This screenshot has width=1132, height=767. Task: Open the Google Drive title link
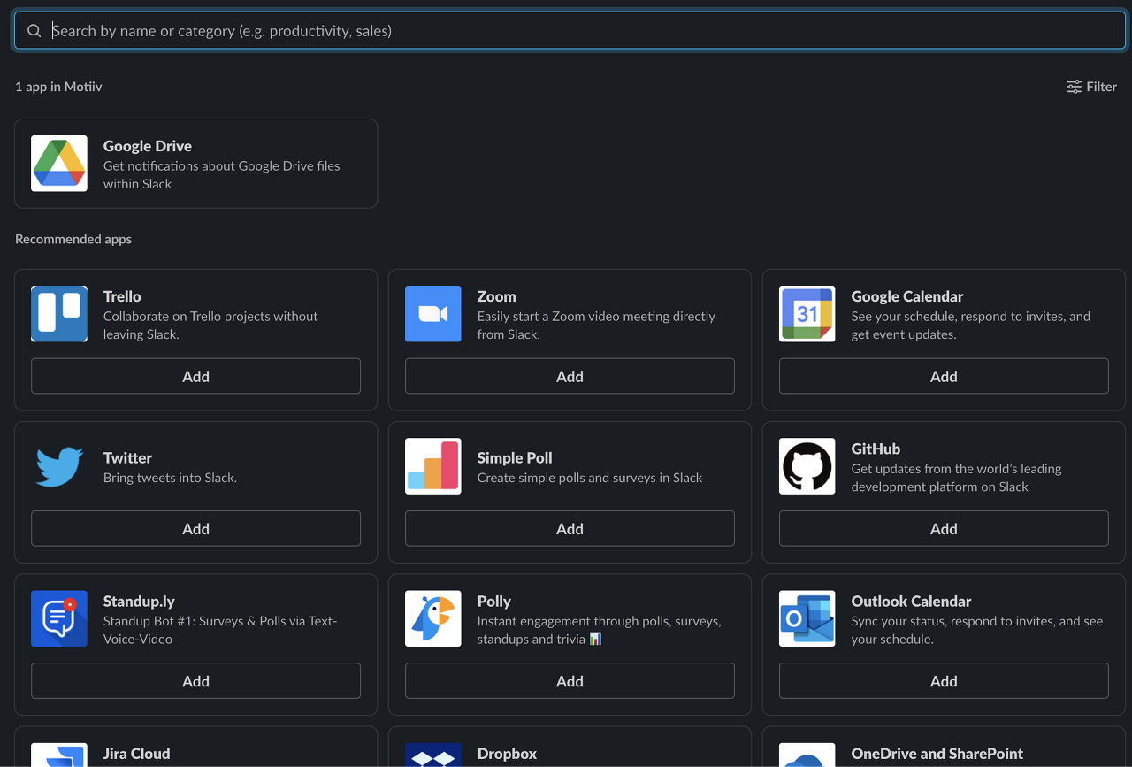[148, 146]
